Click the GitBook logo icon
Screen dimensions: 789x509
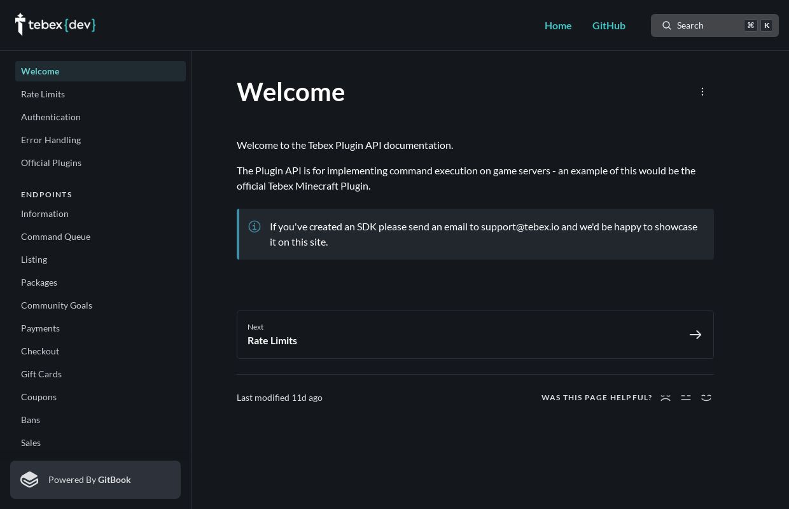29,480
